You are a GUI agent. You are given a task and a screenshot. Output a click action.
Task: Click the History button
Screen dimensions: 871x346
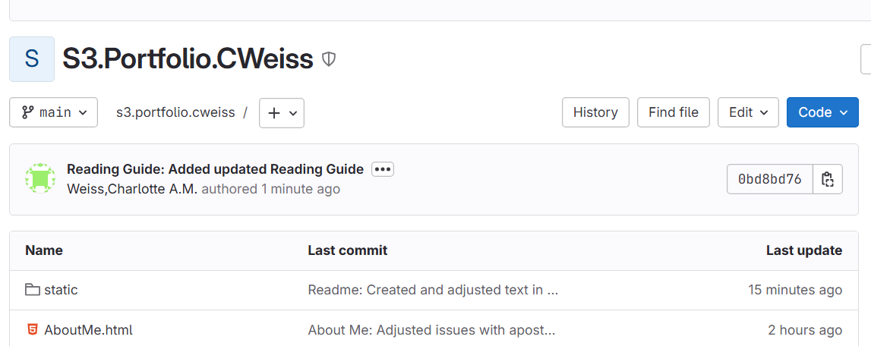click(x=595, y=112)
